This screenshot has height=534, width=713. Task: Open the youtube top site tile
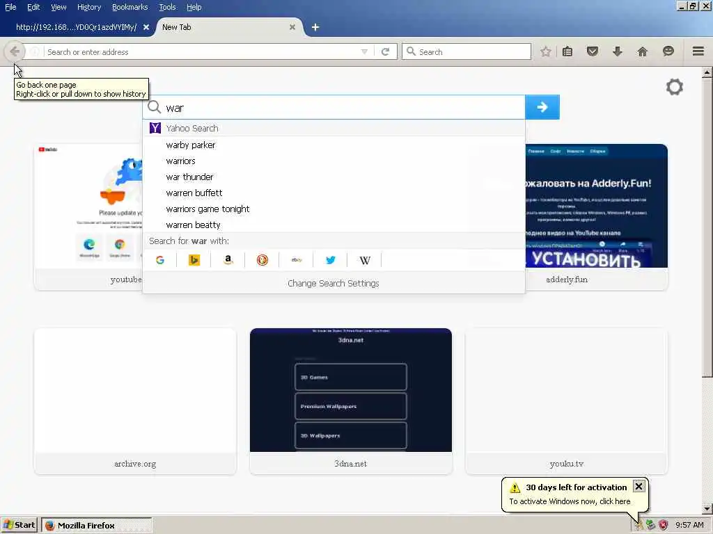point(88,217)
